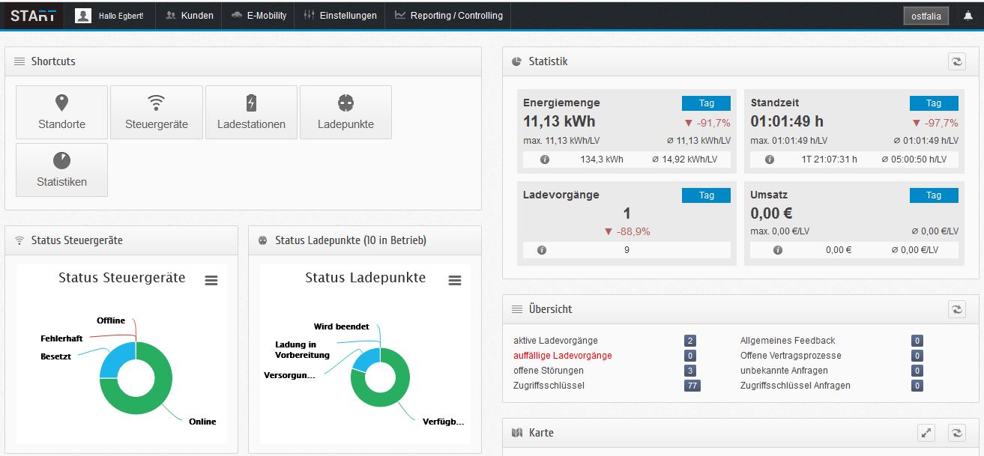This screenshot has width=984, height=456.
Task: Toggle the Tag period for Energiemenge
Action: click(706, 103)
